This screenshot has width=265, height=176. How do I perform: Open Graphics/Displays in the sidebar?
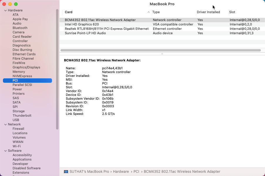point(26,67)
